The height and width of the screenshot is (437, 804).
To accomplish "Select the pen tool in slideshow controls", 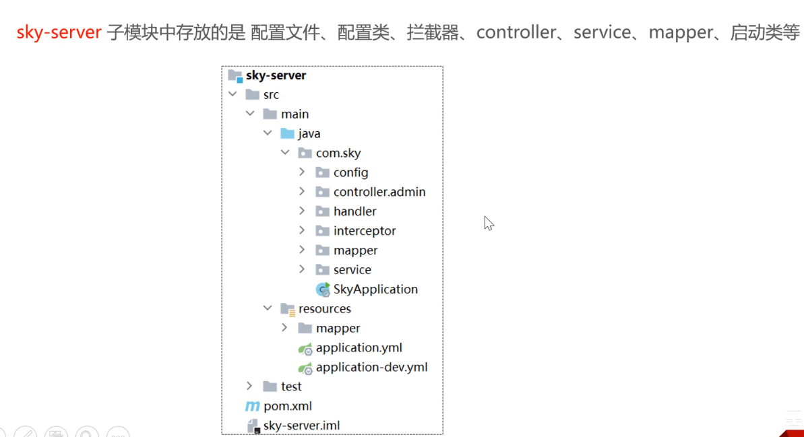I will pos(26,433).
